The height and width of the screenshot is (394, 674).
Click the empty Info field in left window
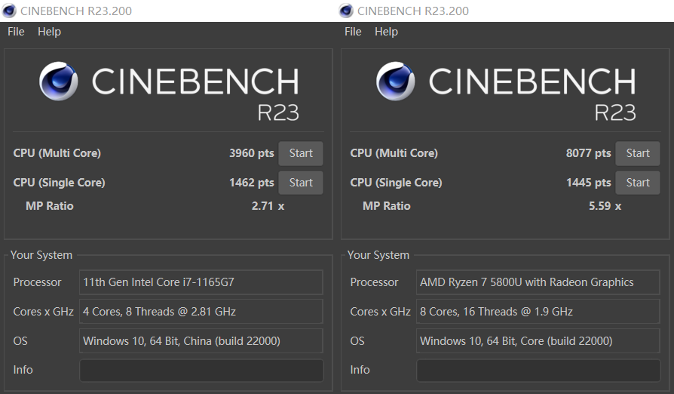(201, 371)
